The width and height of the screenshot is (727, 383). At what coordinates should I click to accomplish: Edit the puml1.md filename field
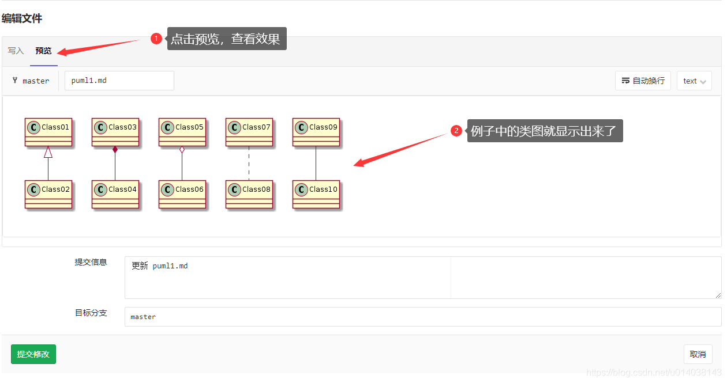click(119, 81)
